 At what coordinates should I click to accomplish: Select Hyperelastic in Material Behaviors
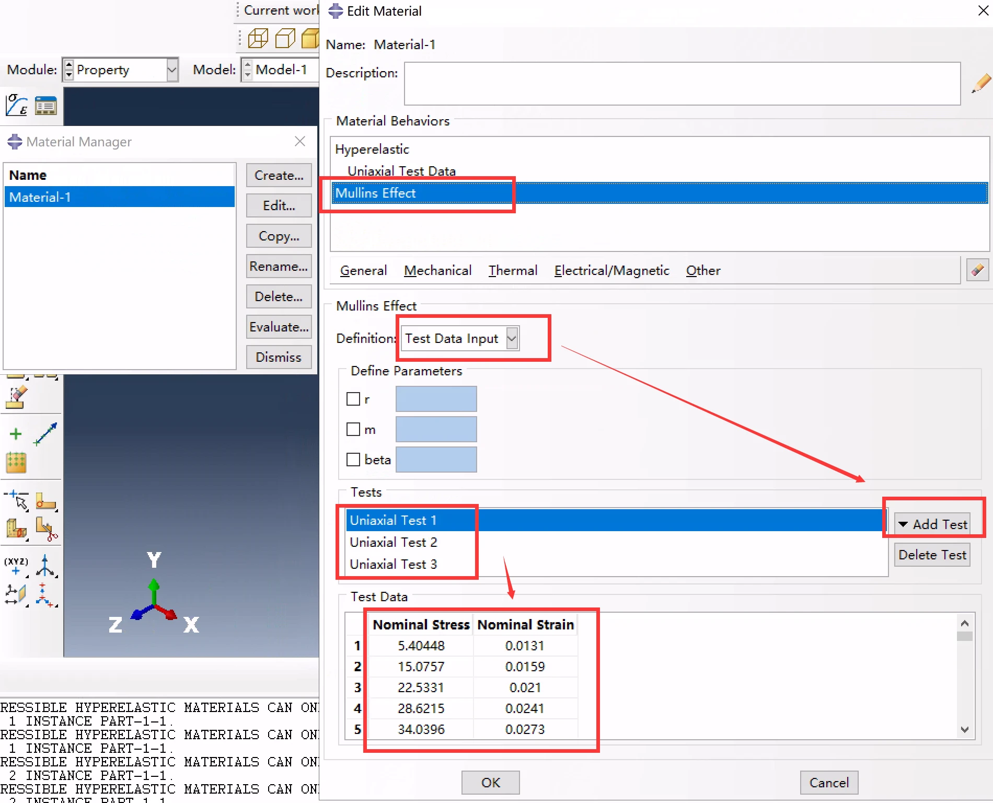pos(660,149)
